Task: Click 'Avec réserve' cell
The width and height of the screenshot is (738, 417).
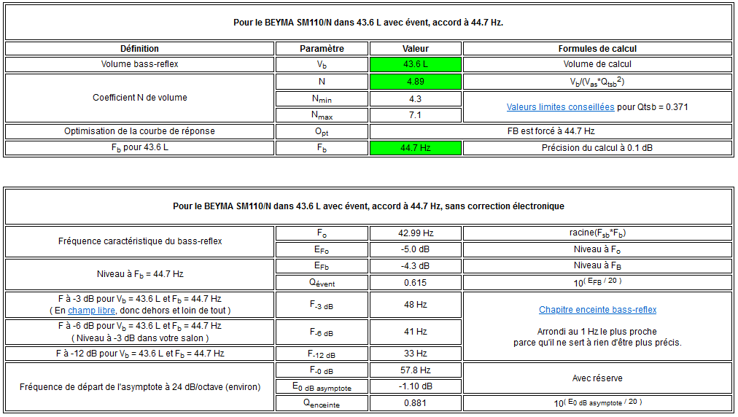Action: [597, 378]
